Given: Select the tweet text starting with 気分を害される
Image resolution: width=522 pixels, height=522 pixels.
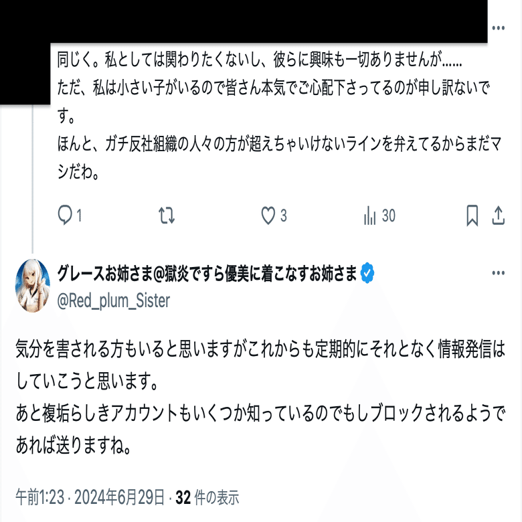Looking at the screenshot, I should [x=260, y=397].
